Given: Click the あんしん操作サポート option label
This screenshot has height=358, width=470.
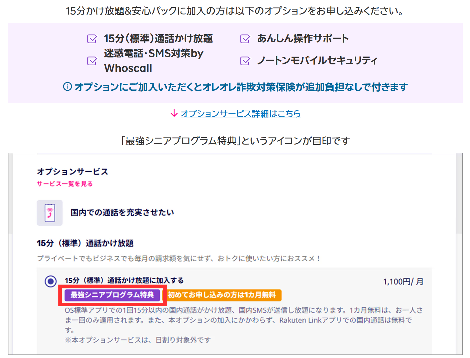Looking at the screenshot, I should tap(303, 38).
